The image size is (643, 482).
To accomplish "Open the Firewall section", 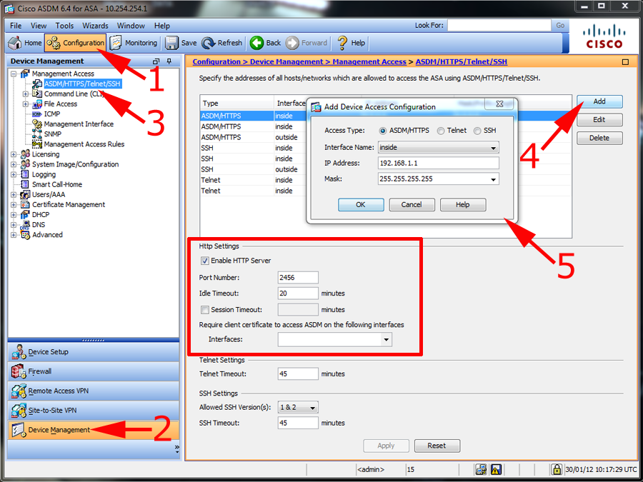I will click(x=94, y=371).
